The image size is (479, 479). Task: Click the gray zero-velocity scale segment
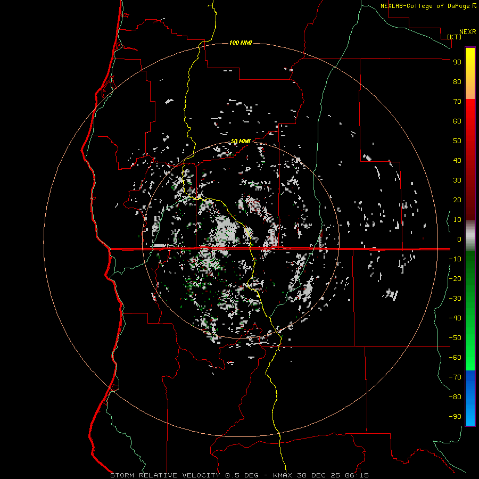point(470,235)
